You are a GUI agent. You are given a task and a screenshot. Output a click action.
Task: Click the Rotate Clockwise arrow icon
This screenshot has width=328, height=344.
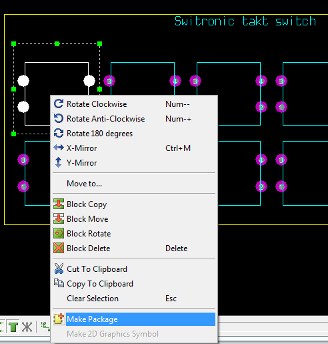(x=59, y=104)
